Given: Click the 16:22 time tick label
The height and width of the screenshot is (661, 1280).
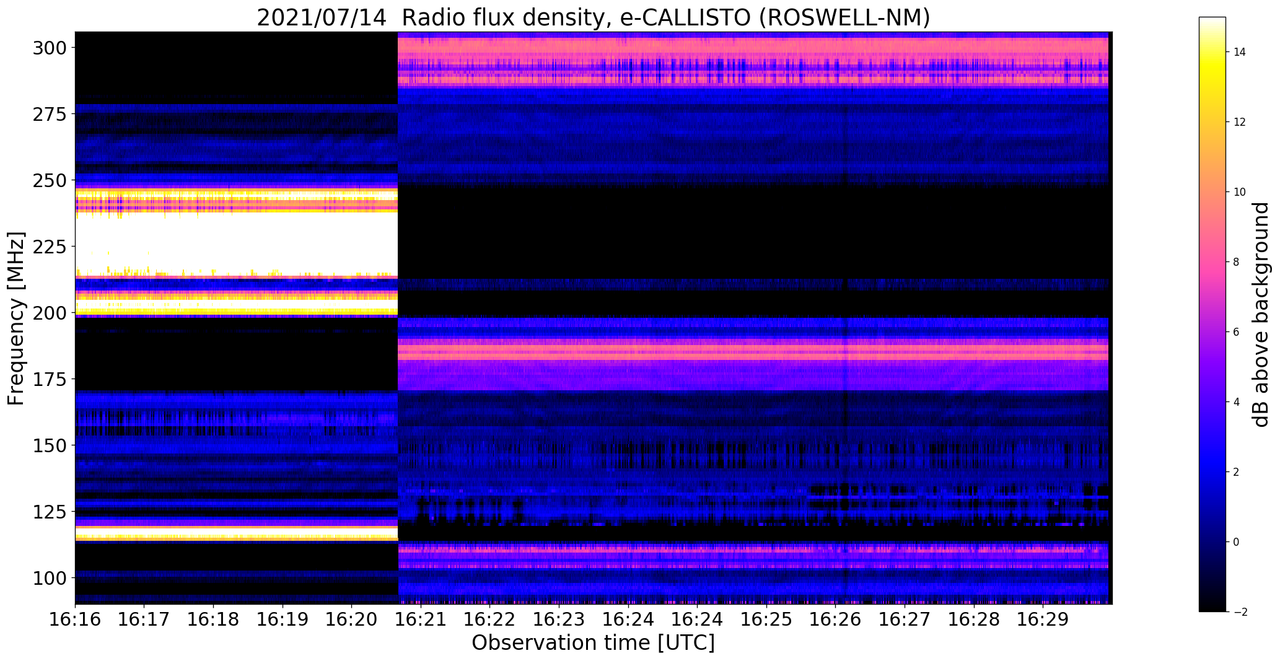Looking at the screenshot, I should point(490,619).
